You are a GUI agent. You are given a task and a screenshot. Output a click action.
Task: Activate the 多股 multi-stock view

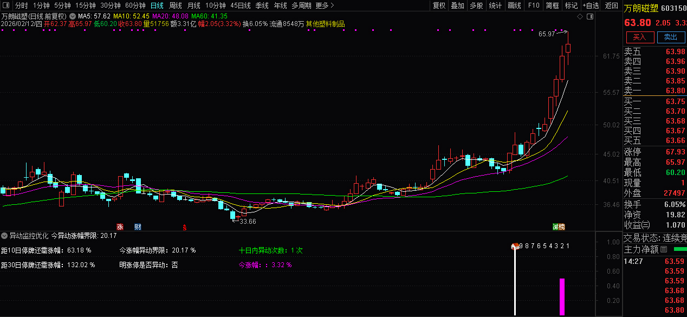click(x=476, y=5)
